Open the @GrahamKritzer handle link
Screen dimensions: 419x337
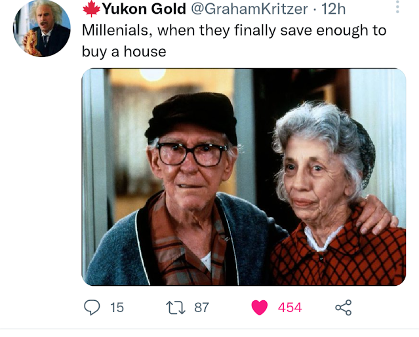250,9
